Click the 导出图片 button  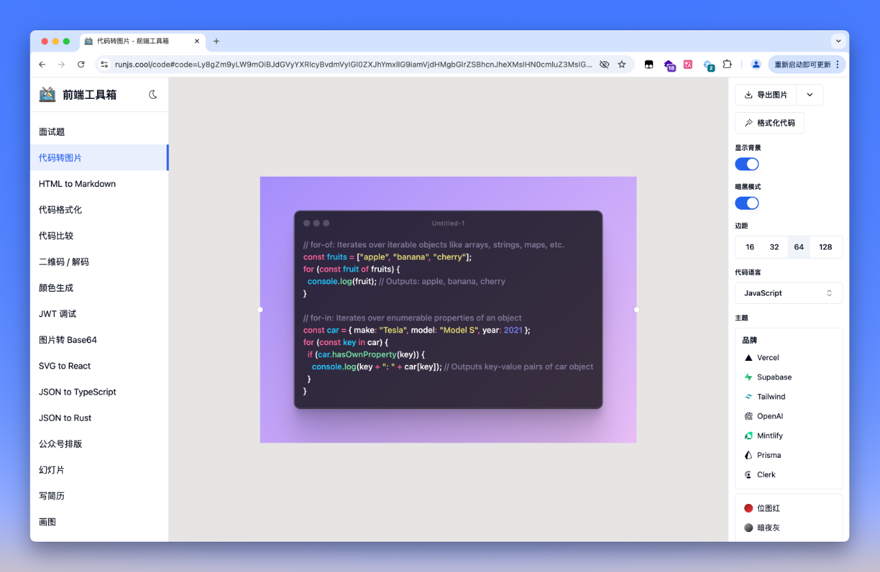point(766,95)
